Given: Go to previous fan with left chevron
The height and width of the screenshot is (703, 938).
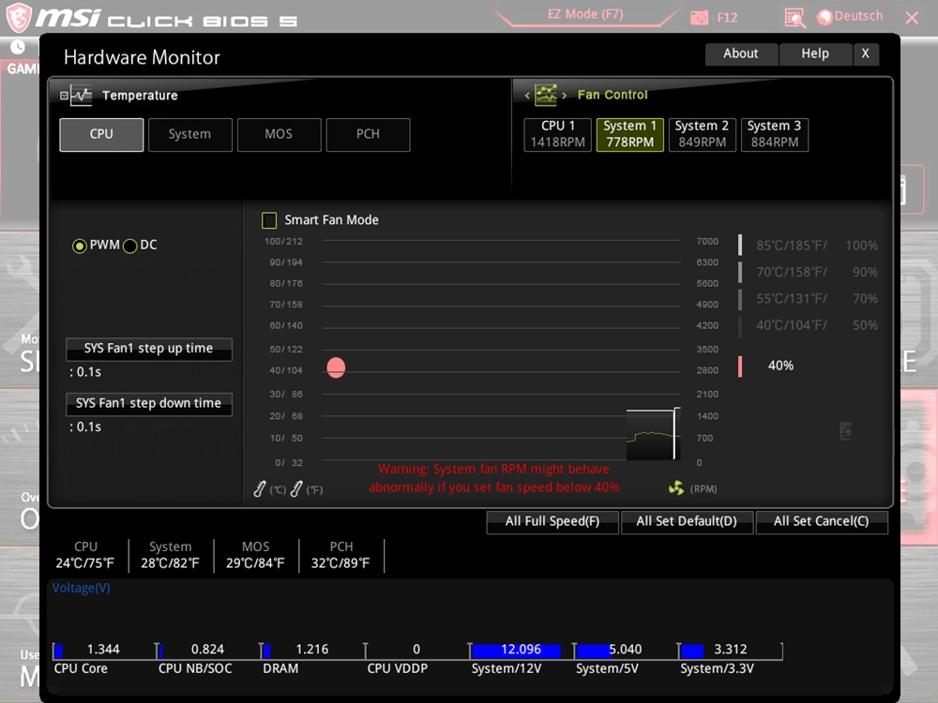Looking at the screenshot, I should (527, 96).
